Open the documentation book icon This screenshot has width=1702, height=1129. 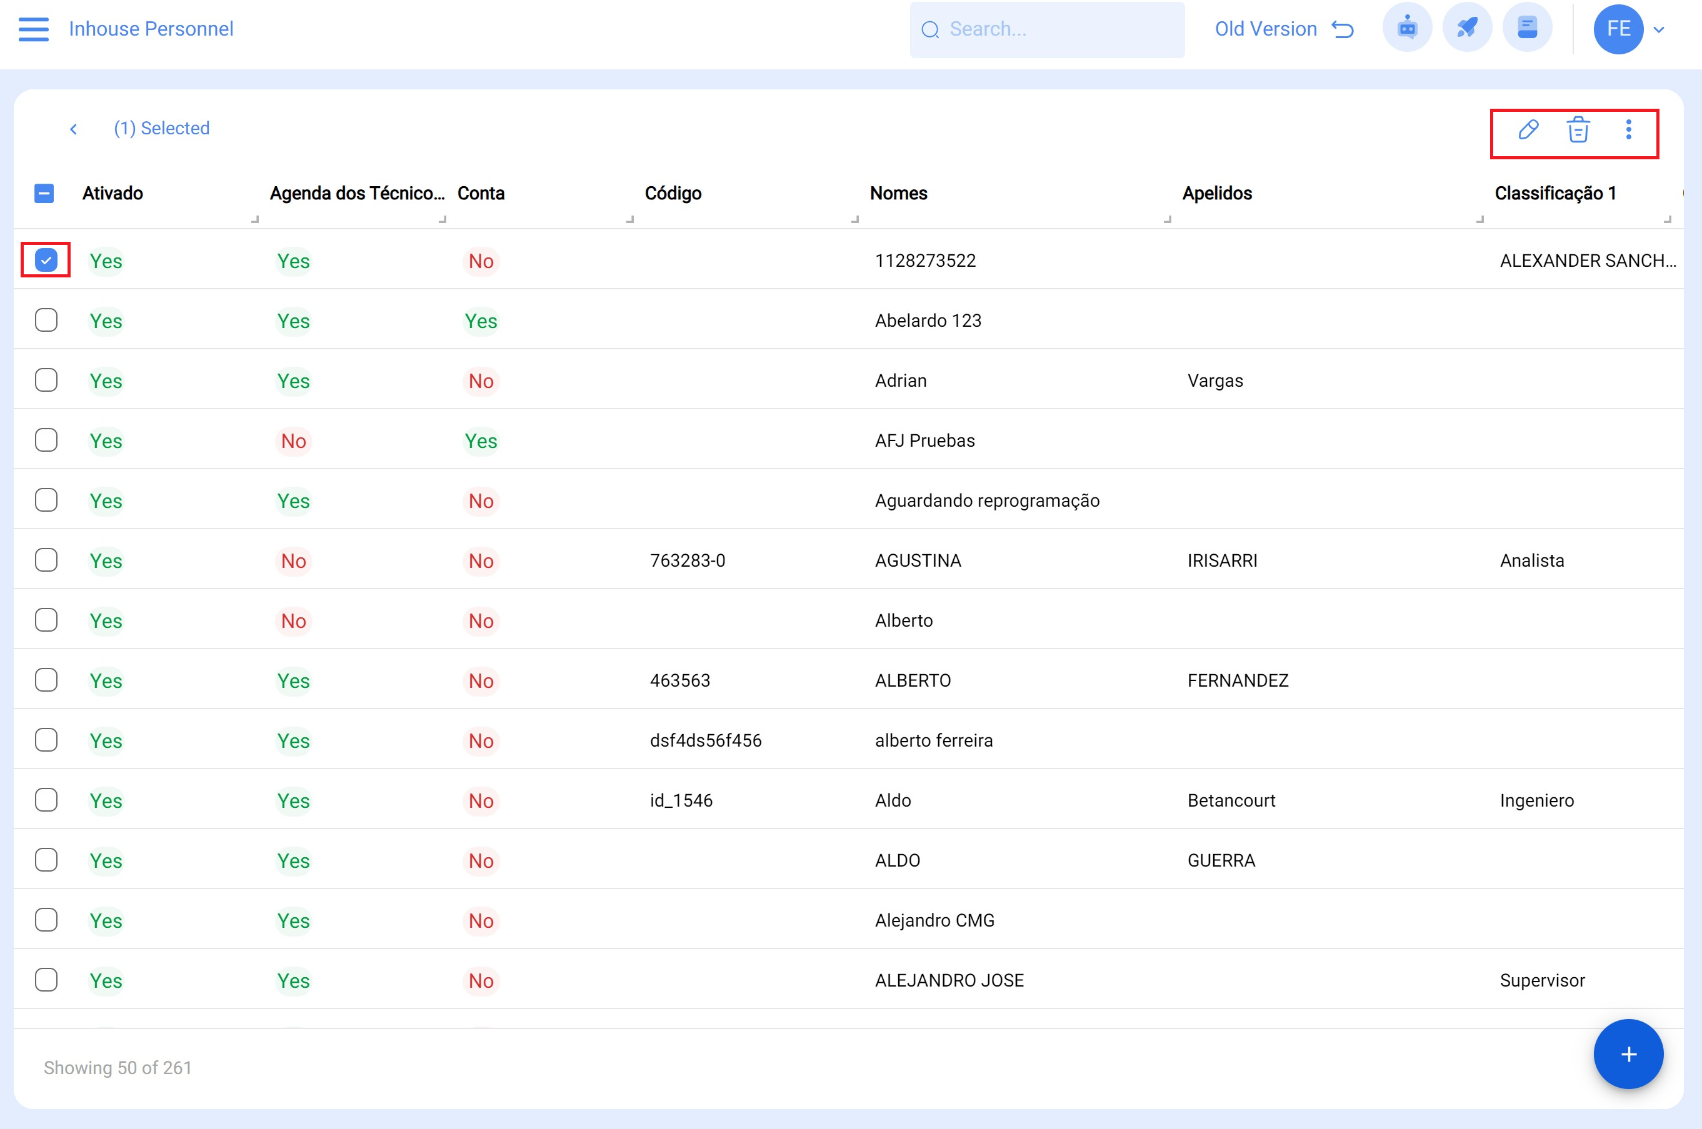pyautogui.click(x=1528, y=27)
